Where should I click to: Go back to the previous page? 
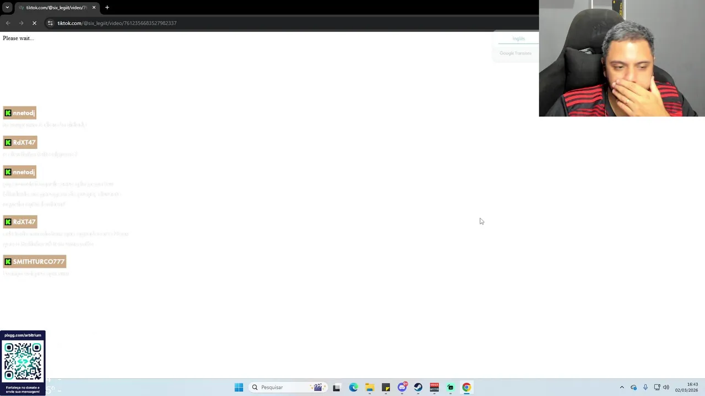pyautogui.click(x=8, y=23)
